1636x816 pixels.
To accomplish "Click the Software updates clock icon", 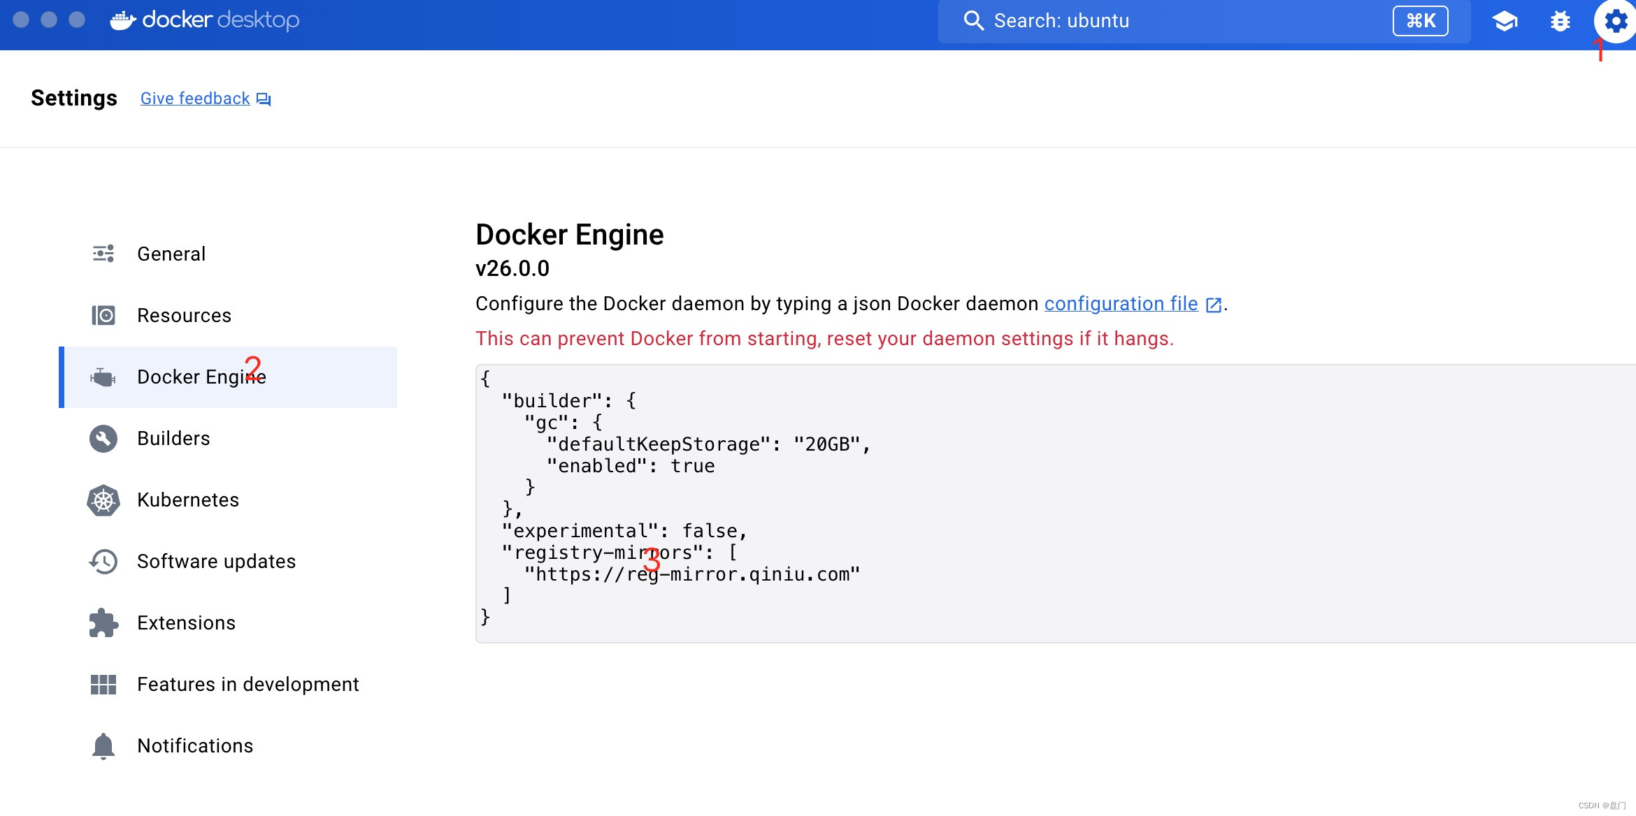I will pos(103,561).
